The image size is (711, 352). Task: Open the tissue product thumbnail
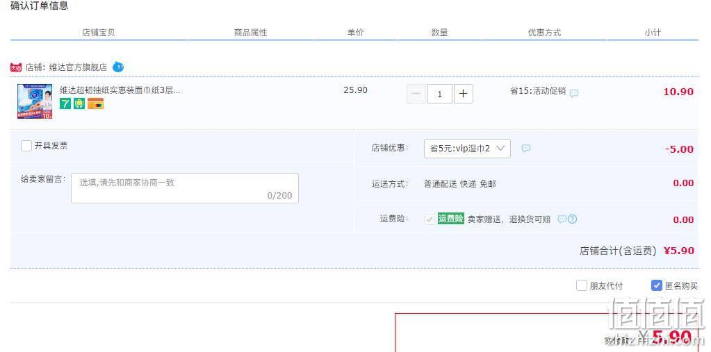35,101
